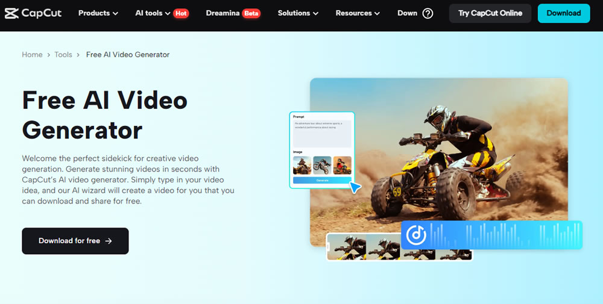The width and height of the screenshot is (603, 304).
Task: Select the dirt bike thumbnail in prompt card
Action: [322, 165]
